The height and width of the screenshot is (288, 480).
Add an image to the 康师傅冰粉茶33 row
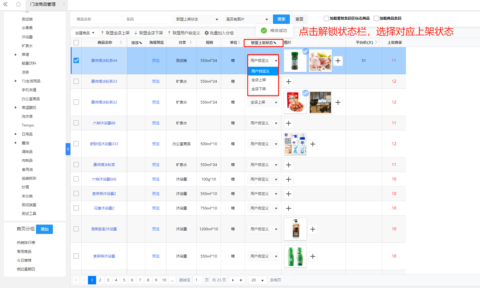(289, 82)
